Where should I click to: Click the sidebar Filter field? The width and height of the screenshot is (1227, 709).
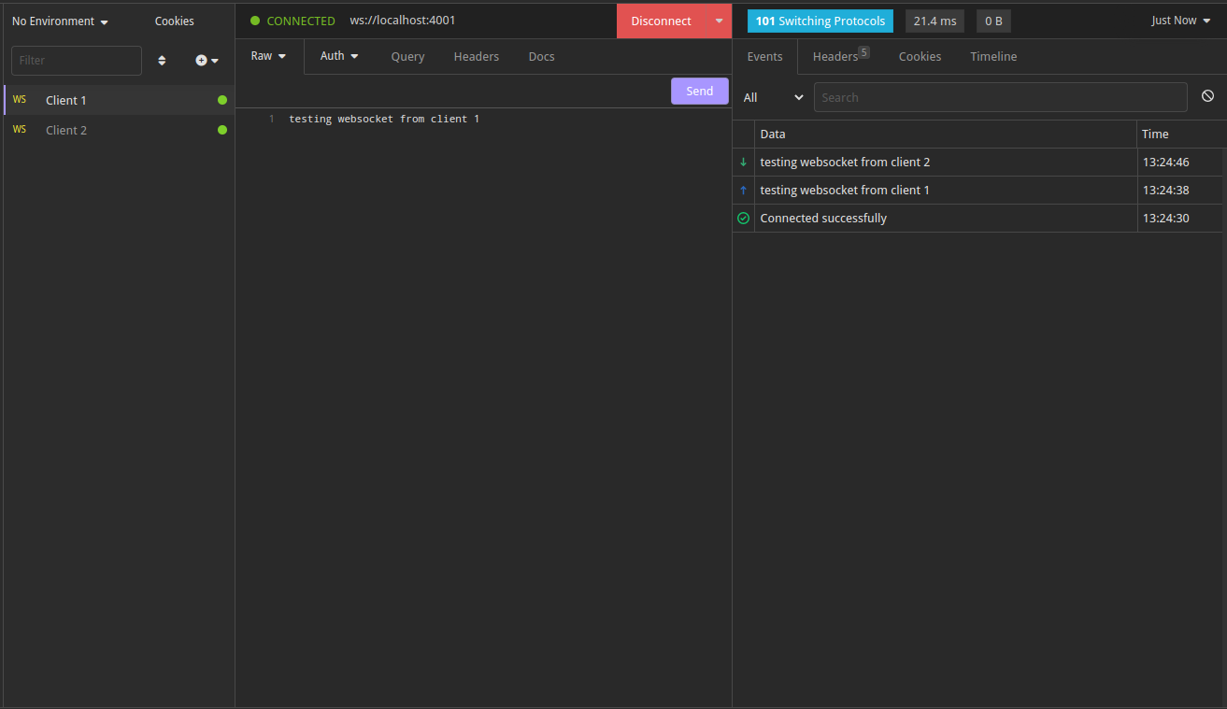[x=76, y=60]
